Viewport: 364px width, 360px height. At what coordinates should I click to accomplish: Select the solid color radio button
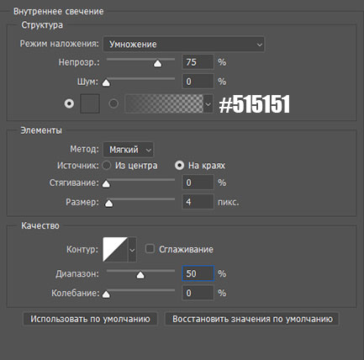(x=69, y=103)
